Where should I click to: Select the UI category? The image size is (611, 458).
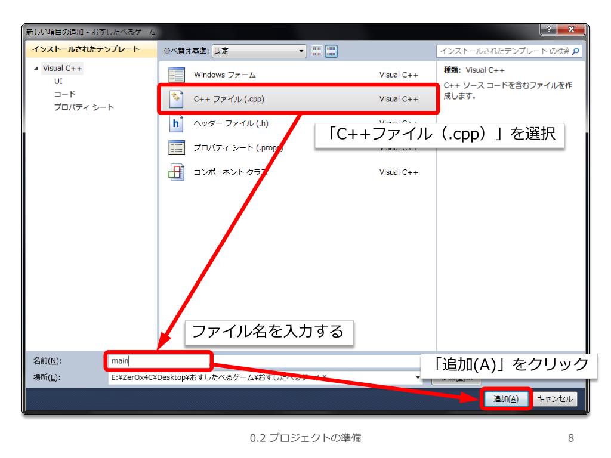(x=58, y=81)
